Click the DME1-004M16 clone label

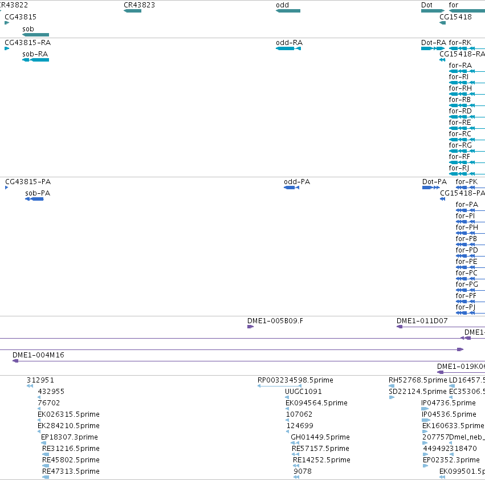coord(38,355)
